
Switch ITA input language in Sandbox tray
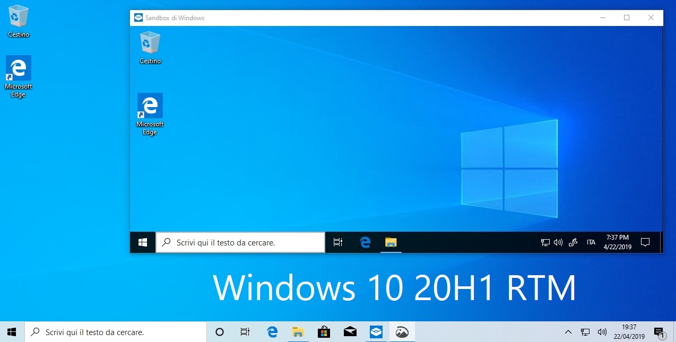click(591, 242)
